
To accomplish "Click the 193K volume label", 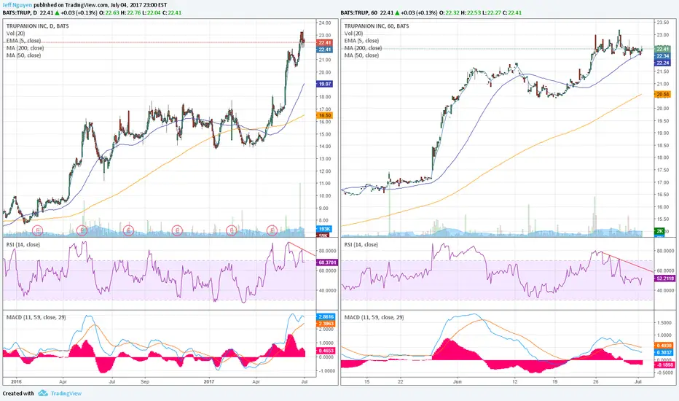I will tap(324, 229).
